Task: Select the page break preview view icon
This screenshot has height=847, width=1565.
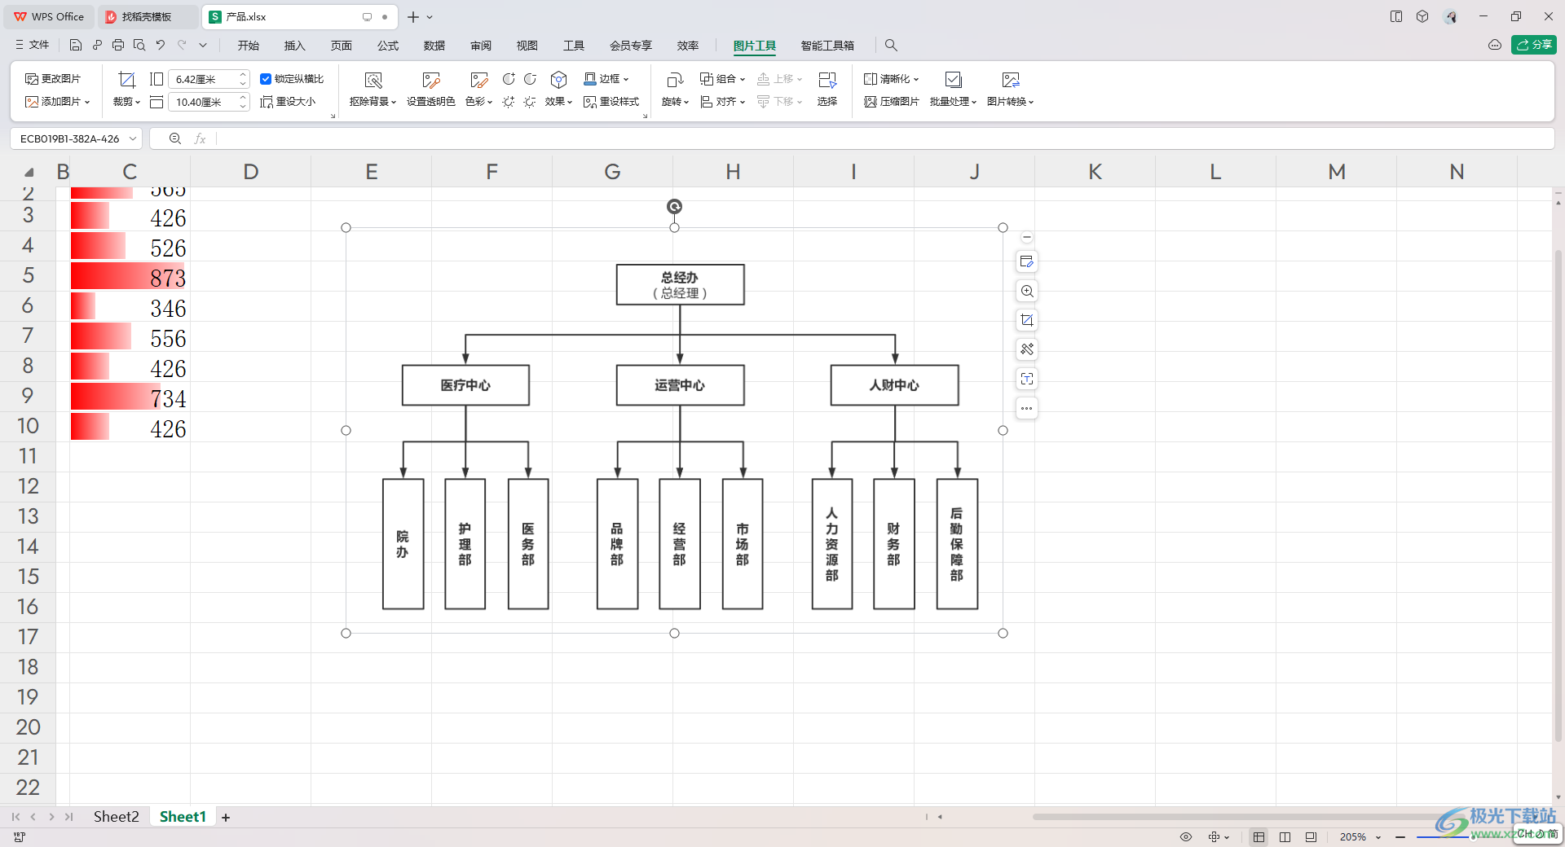Action: pyautogui.click(x=1311, y=836)
